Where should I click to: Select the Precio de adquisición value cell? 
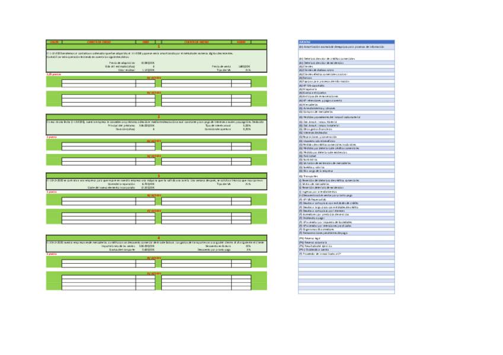[146, 62]
